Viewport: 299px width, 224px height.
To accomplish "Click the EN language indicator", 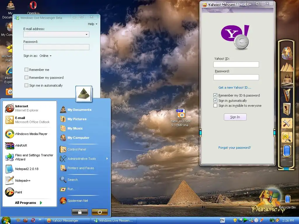I will [x=222, y=220].
